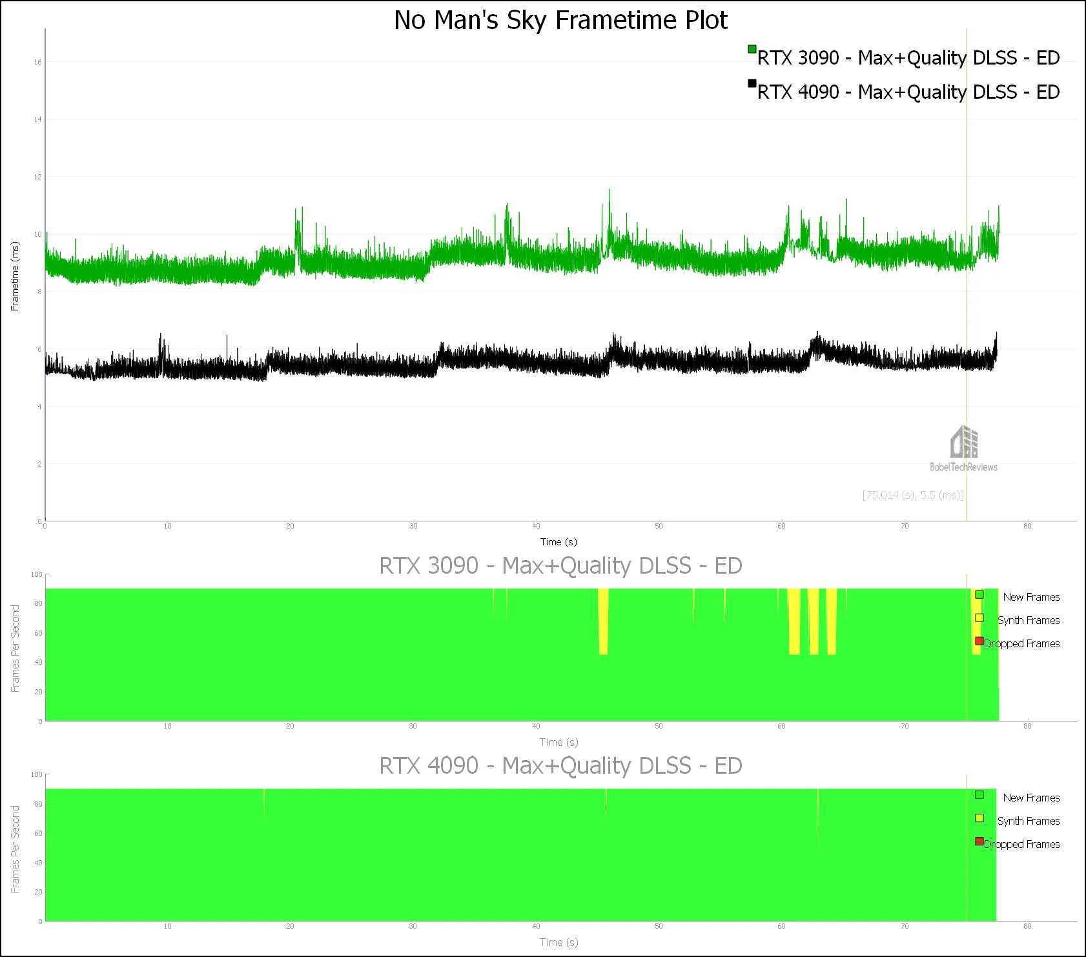The image size is (1086, 957).
Task: Click the green RTX 3090 legend swatch
Action: (x=752, y=49)
